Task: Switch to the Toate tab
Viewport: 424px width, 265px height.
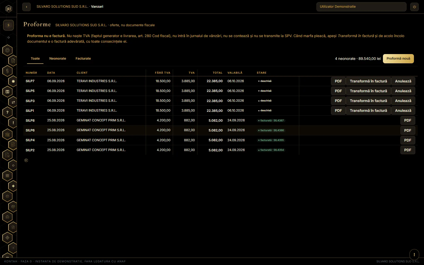Action: [35, 59]
